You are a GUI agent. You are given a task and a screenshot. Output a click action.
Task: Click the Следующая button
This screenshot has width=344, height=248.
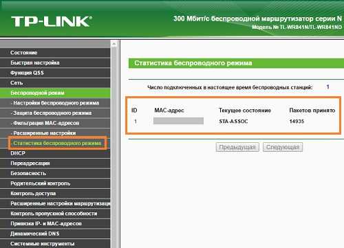pos(283,147)
